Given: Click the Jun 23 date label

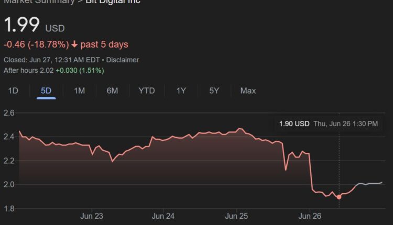Looking at the screenshot, I should (91, 216).
